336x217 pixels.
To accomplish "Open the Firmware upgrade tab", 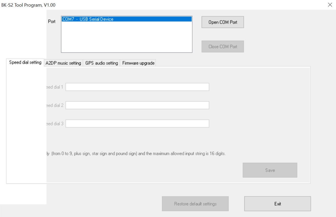I will coord(138,63).
